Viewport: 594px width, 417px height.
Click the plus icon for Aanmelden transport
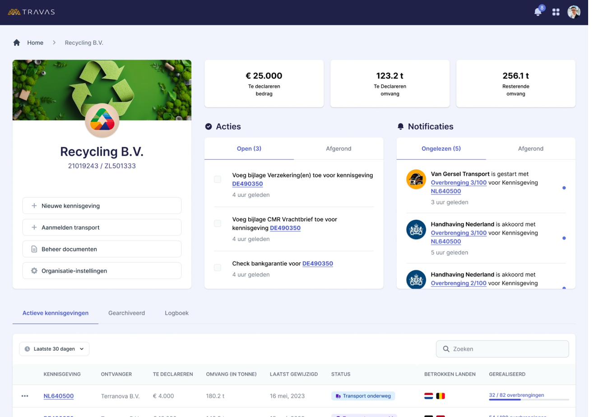pos(34,229)
